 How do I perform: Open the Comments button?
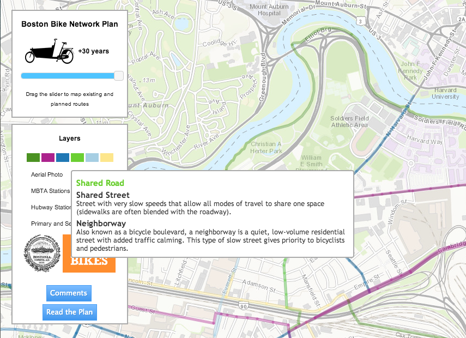(x=69, y=293)
